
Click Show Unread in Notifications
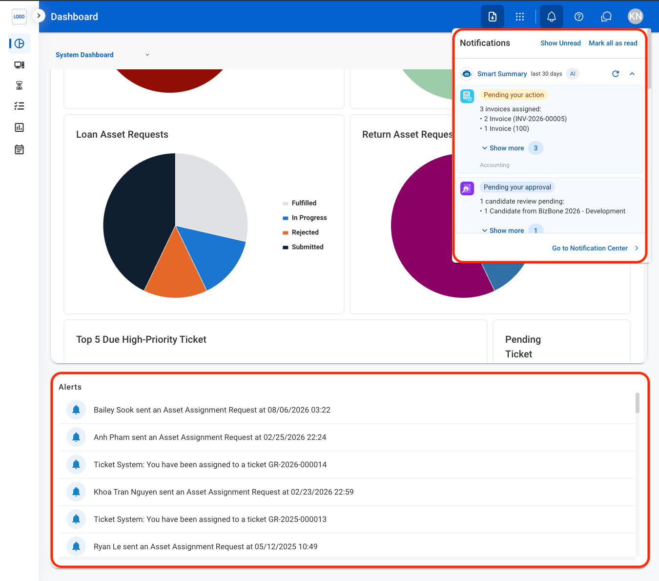pos(560,43)
